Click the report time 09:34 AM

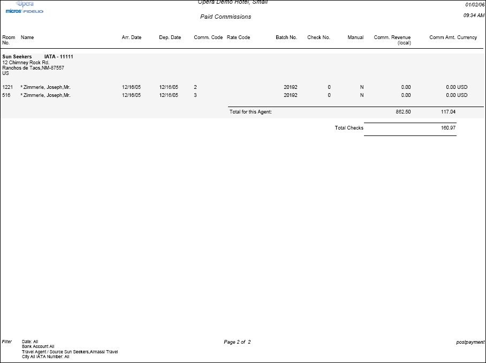pos(474,15)
